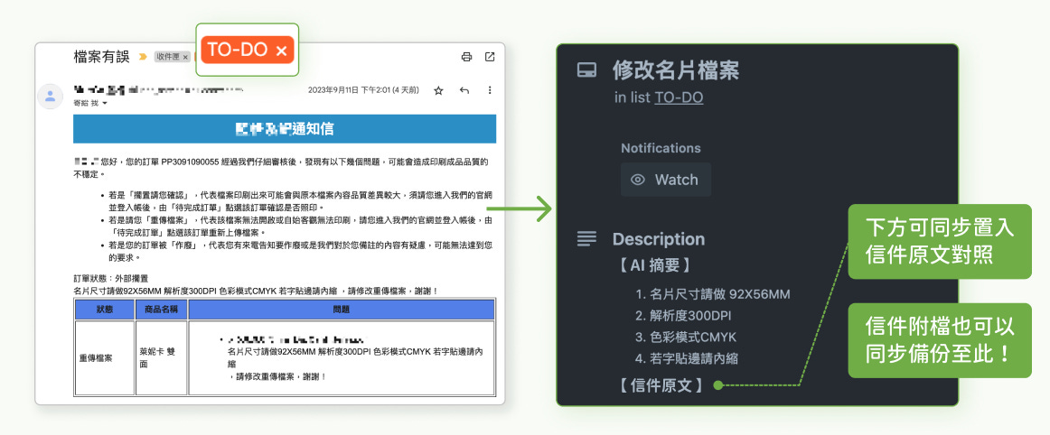This screenshot has width=1050, height=435.
Task: Click list item 若字貼邊請內縮
Action: coord(694,358)
